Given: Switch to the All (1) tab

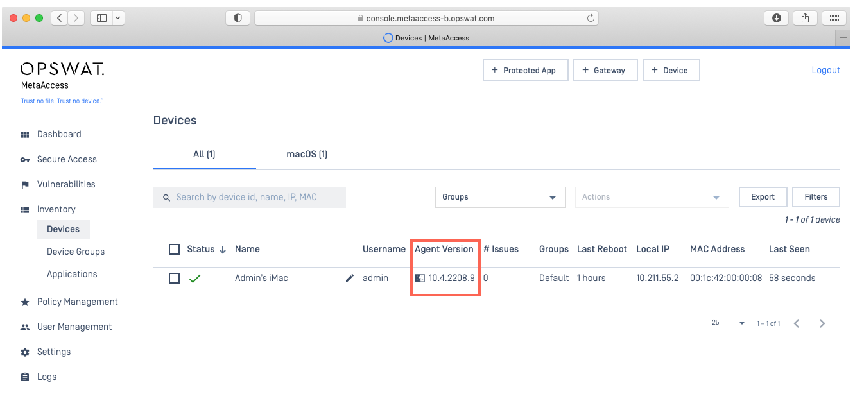Looking at the screenshot, I should [x=204, y=154].
